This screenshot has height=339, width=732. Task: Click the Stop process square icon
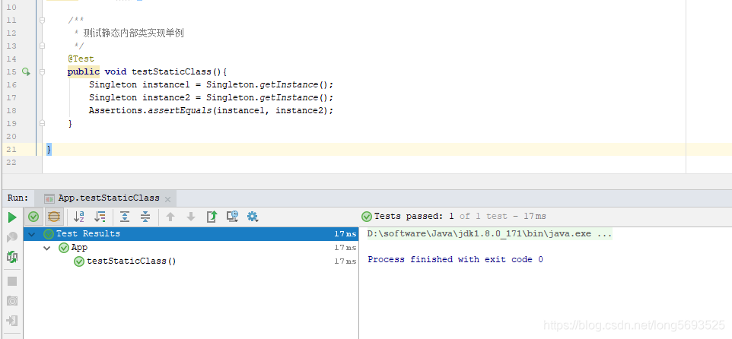(12, 281)
